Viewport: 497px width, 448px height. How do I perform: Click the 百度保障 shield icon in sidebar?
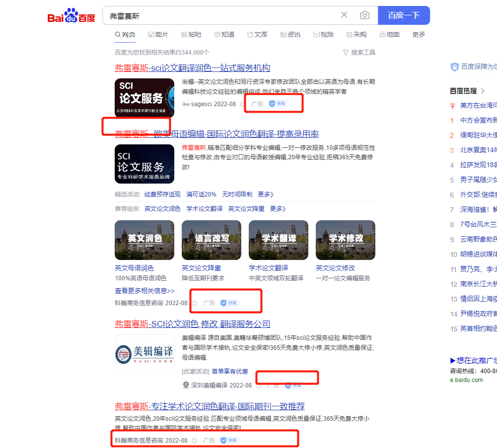(x=455, y=66)
